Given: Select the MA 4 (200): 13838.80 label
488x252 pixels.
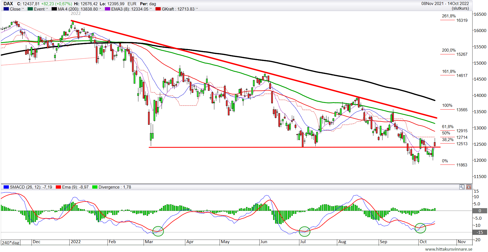Looking at the screenshot, I should pyautogui.click(x=78, y=9).
